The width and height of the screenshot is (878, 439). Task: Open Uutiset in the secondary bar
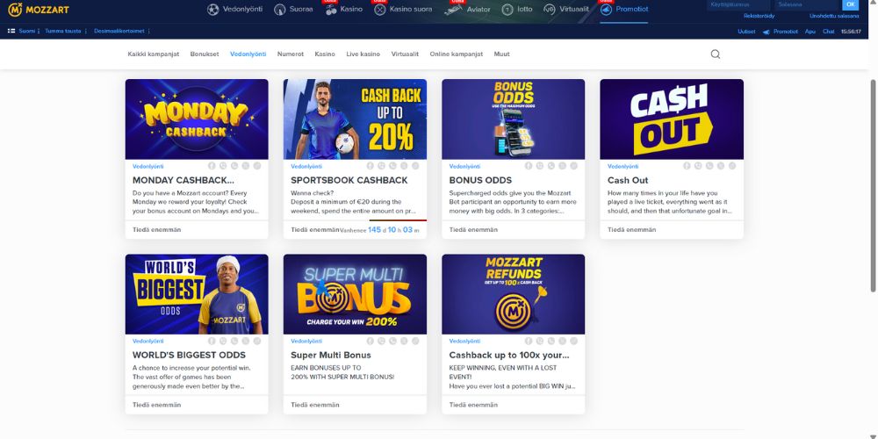coord(746,32)
